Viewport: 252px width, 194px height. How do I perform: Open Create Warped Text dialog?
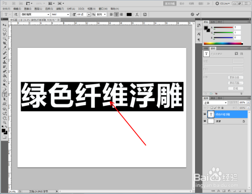click(x=137, y=15)
